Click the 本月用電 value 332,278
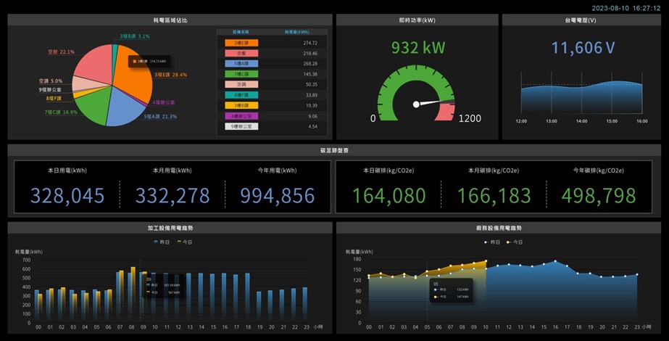This screenshot has width=669, height=341. coord(173,196)
